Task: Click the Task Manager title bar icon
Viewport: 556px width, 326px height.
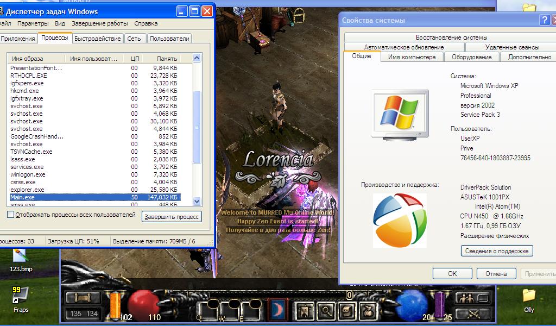Action: [2, 11]
